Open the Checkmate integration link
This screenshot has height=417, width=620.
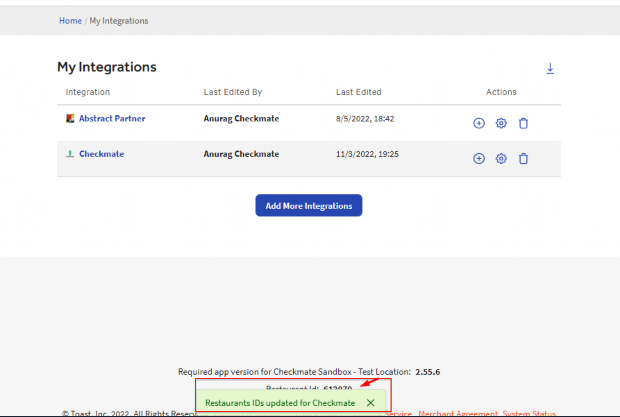tap(101, 154)
